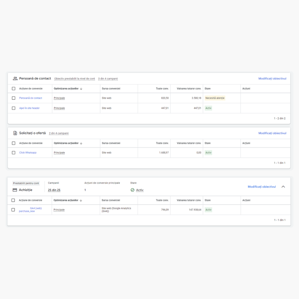Click the Achiziție credit card icon
Viewport: 299px width, 299px height.
(15, 190)
